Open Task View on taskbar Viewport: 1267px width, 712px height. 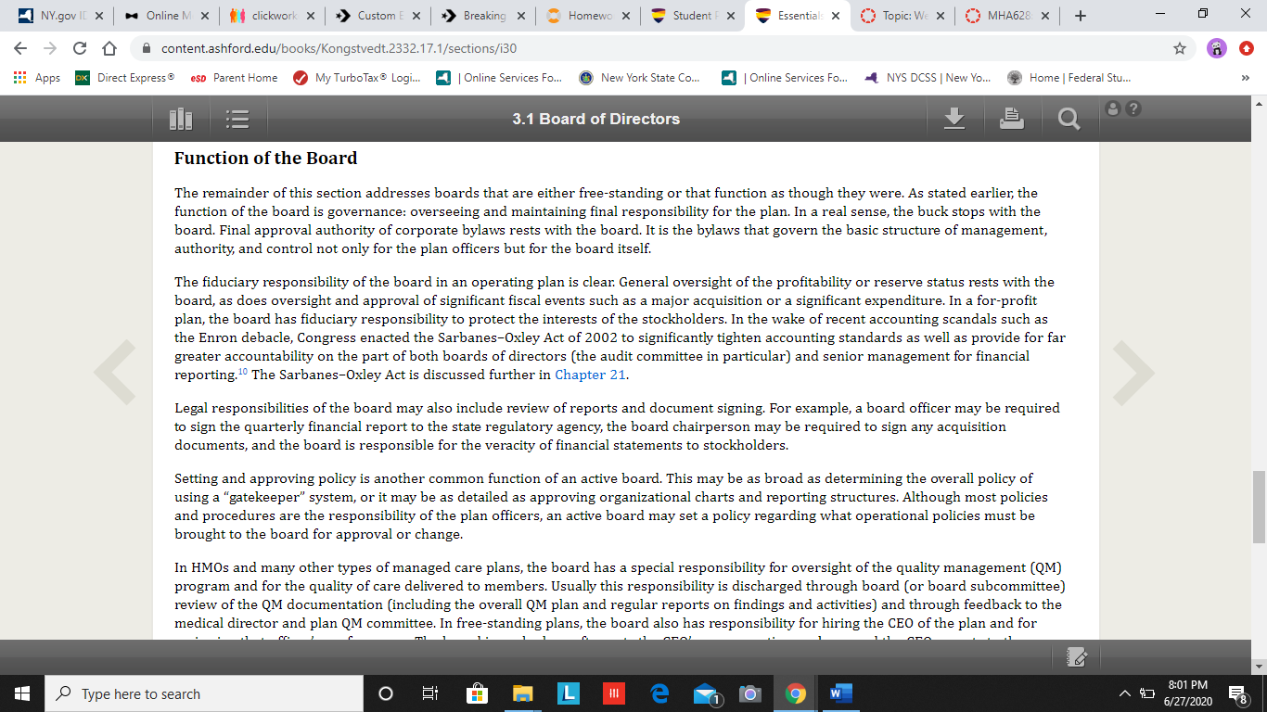coord(429,693)
